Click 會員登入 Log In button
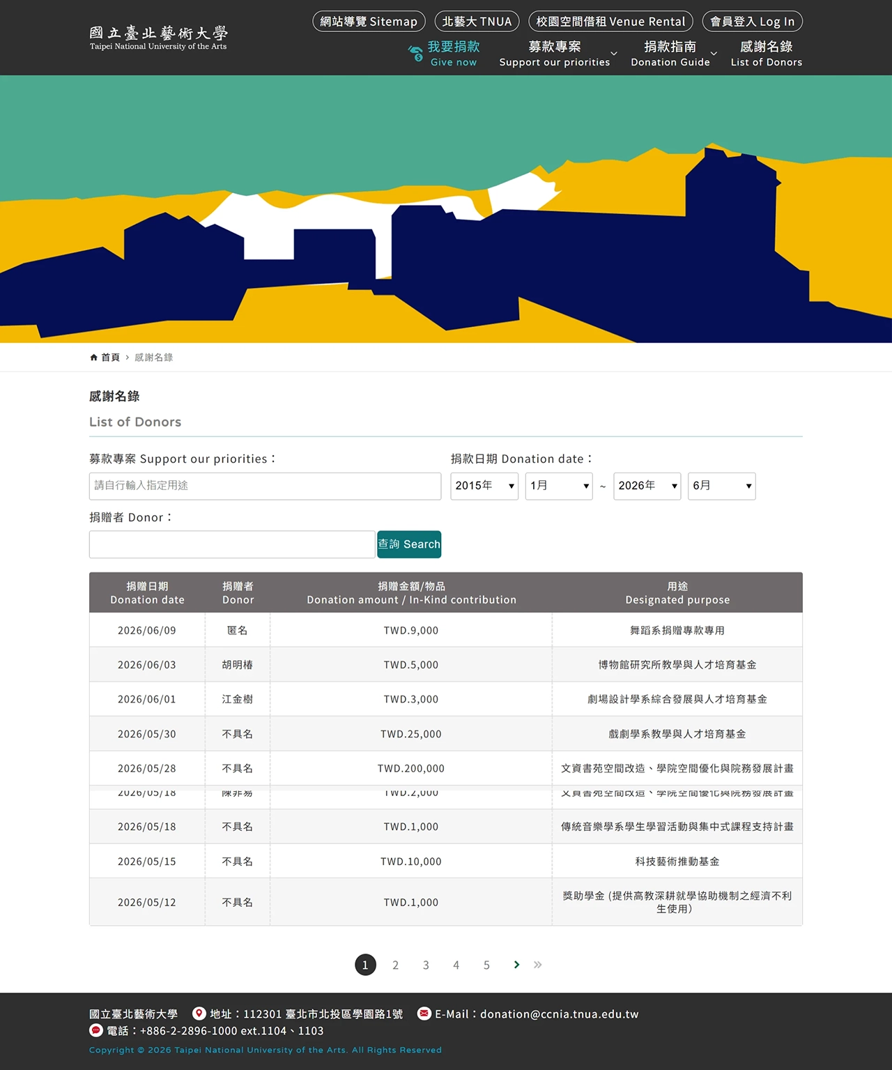This screenshot has height=1070, width=892. 753,22
